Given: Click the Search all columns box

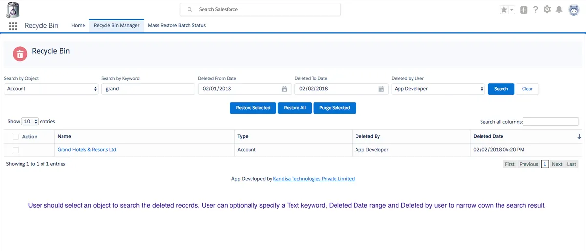Looking at the screenshot, I should 550,122.
